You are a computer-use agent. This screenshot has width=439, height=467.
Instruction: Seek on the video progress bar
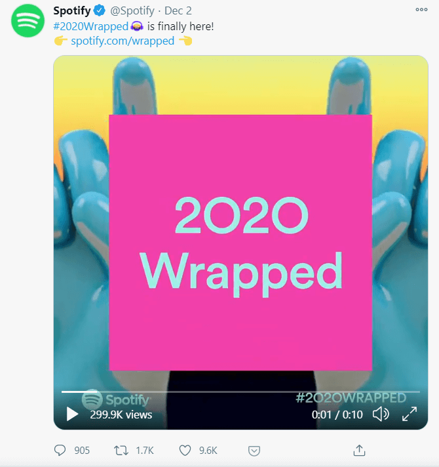point(240,392)
